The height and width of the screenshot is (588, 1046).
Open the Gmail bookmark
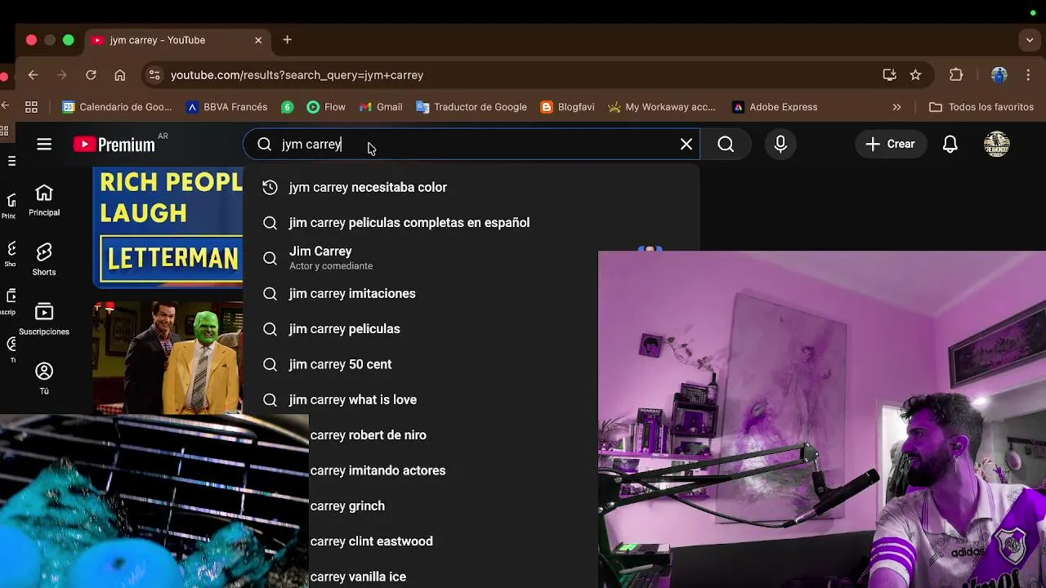coord(381,107)
